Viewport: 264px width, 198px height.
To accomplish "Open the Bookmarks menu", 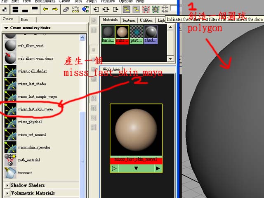I will 45,1.
